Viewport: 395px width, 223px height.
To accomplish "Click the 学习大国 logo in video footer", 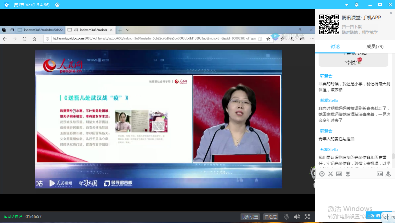I will (88, 183).
